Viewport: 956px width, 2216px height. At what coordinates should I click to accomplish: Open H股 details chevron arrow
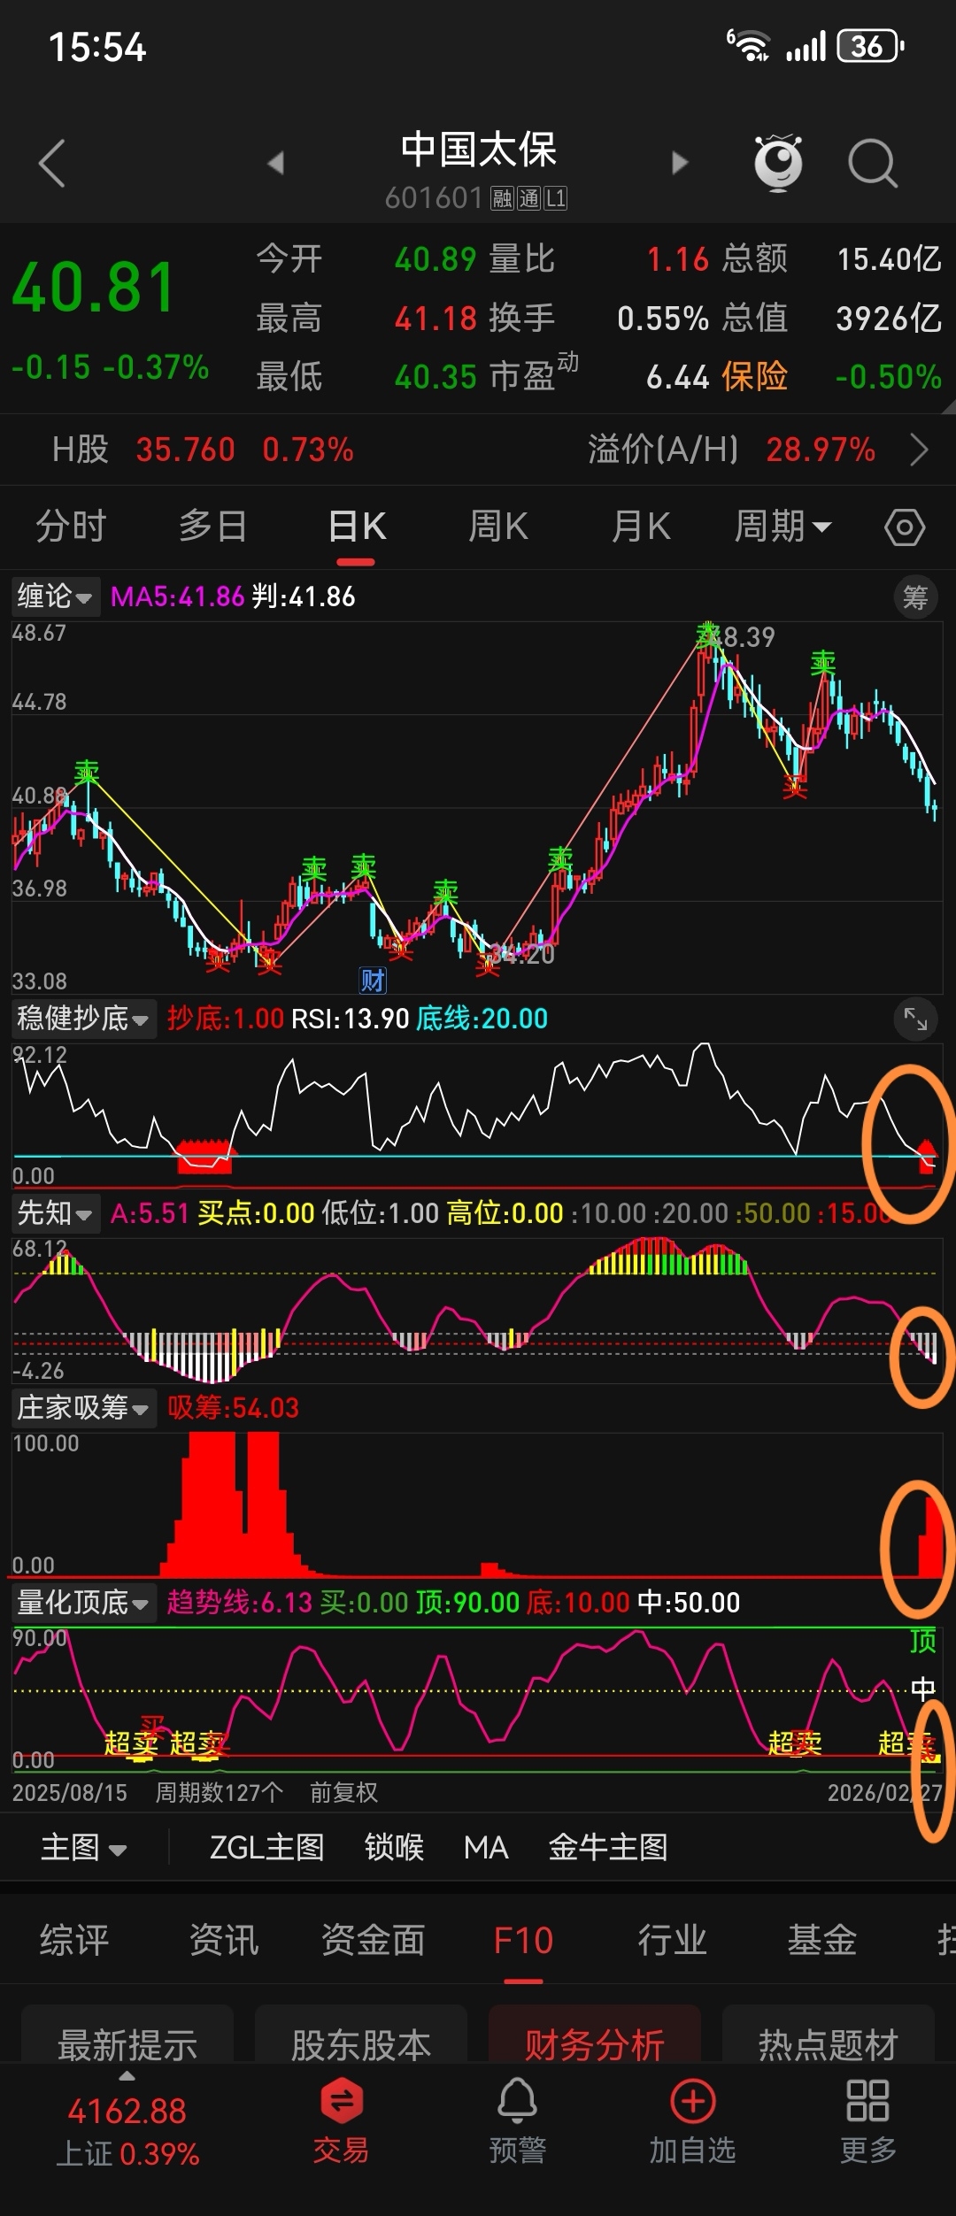(919, 450)
